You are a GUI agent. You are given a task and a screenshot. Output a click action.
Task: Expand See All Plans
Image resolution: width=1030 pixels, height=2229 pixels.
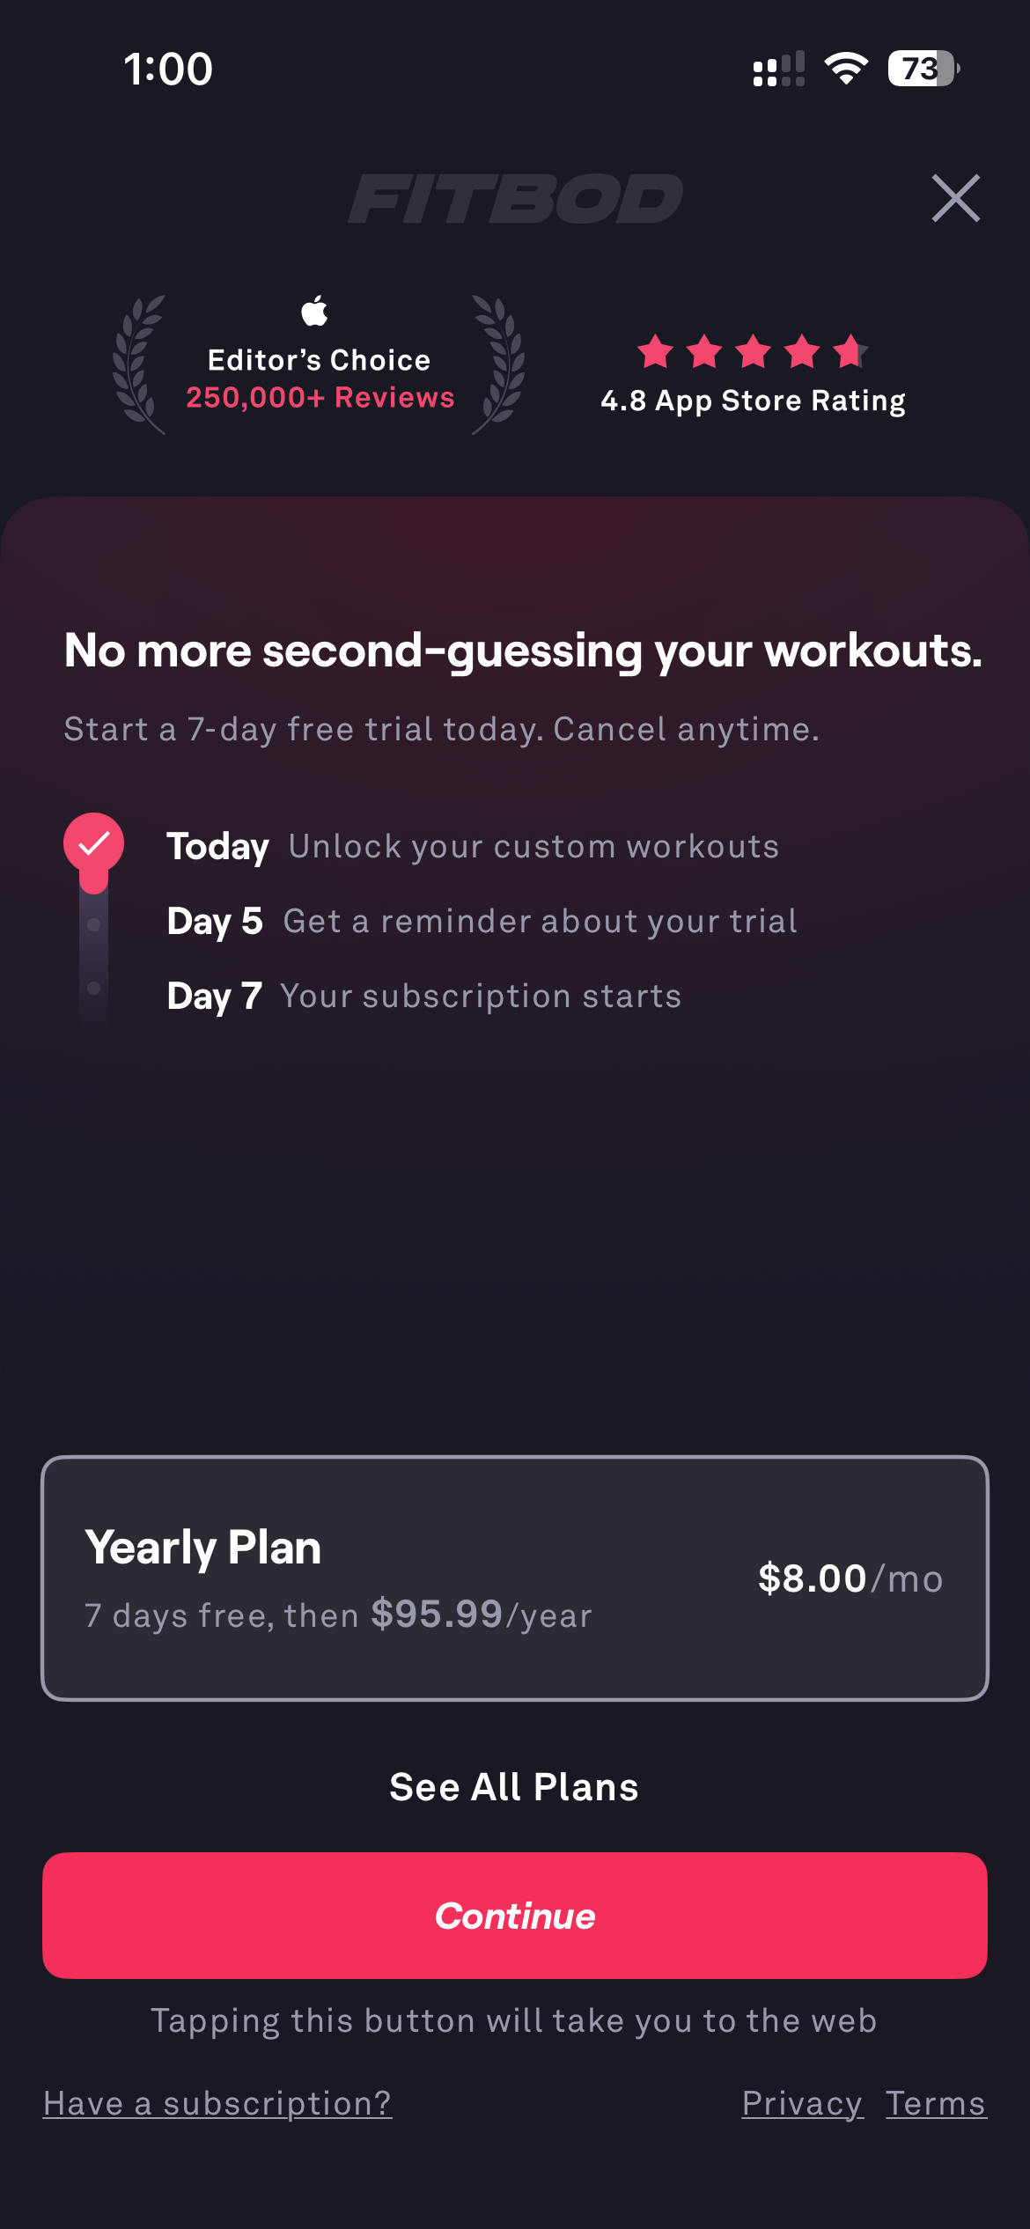pos(514,1787)
